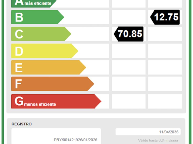
Task: Click the yellow D rating arrow
Action: pyautogui.click(x=44, y=51)
